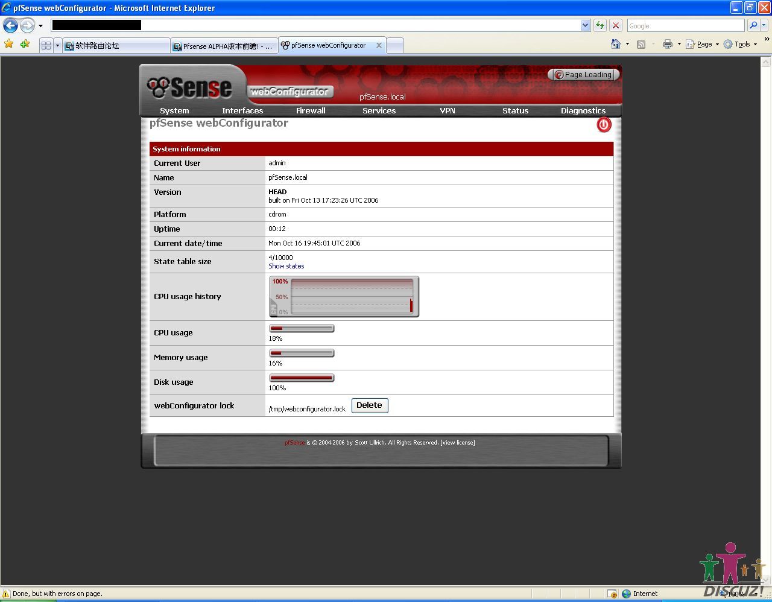Click the Refresh page icon
The image size is (772, 602).
point(600,25)
